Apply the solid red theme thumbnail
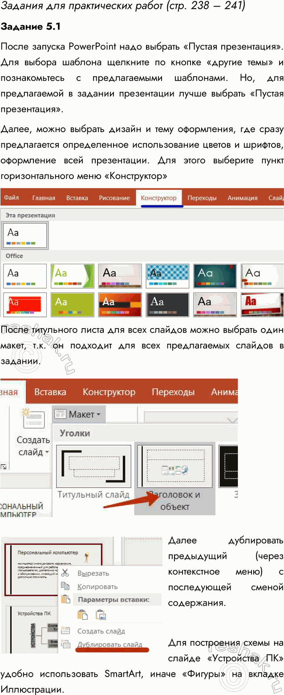 pyautogui.click(x=24, y=305)
